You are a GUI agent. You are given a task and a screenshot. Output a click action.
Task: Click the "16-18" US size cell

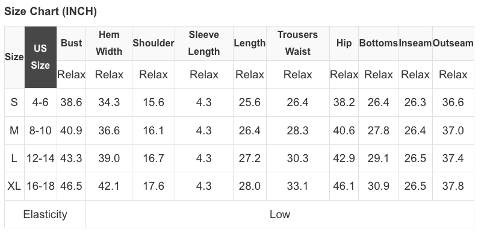(x=40, y=186)
